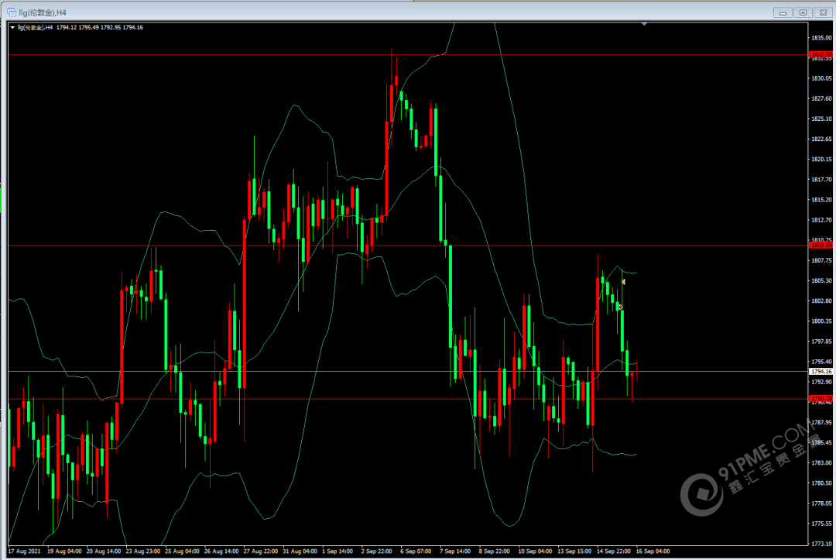Select the red trade marker on the candle
Viewport: 836px width, 560px height.
pos(620,307)
